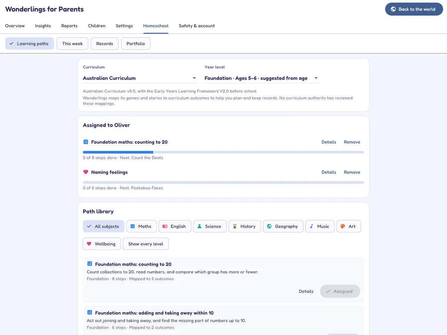Image resolution: width=447 pixels, height=335 pixels.
Task: Click Naming feelings progress bar
Action: click(x=223, y=182)
